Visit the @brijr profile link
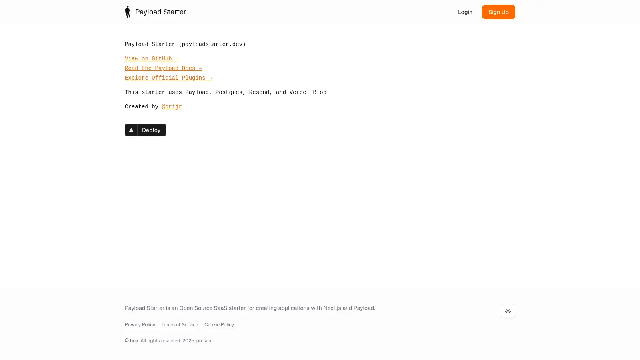Image resolution: width=640 pixels, height=360 pixels. (x=172, y=107)
